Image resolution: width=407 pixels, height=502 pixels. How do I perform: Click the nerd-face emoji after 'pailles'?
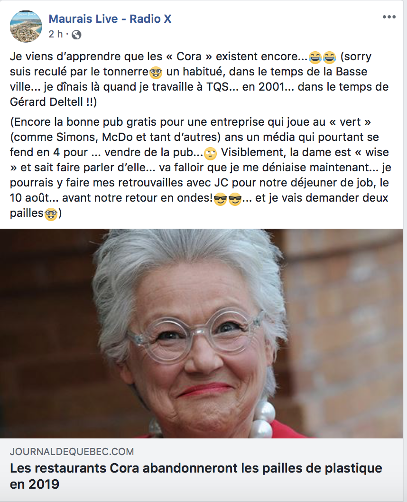pos(51,214)
